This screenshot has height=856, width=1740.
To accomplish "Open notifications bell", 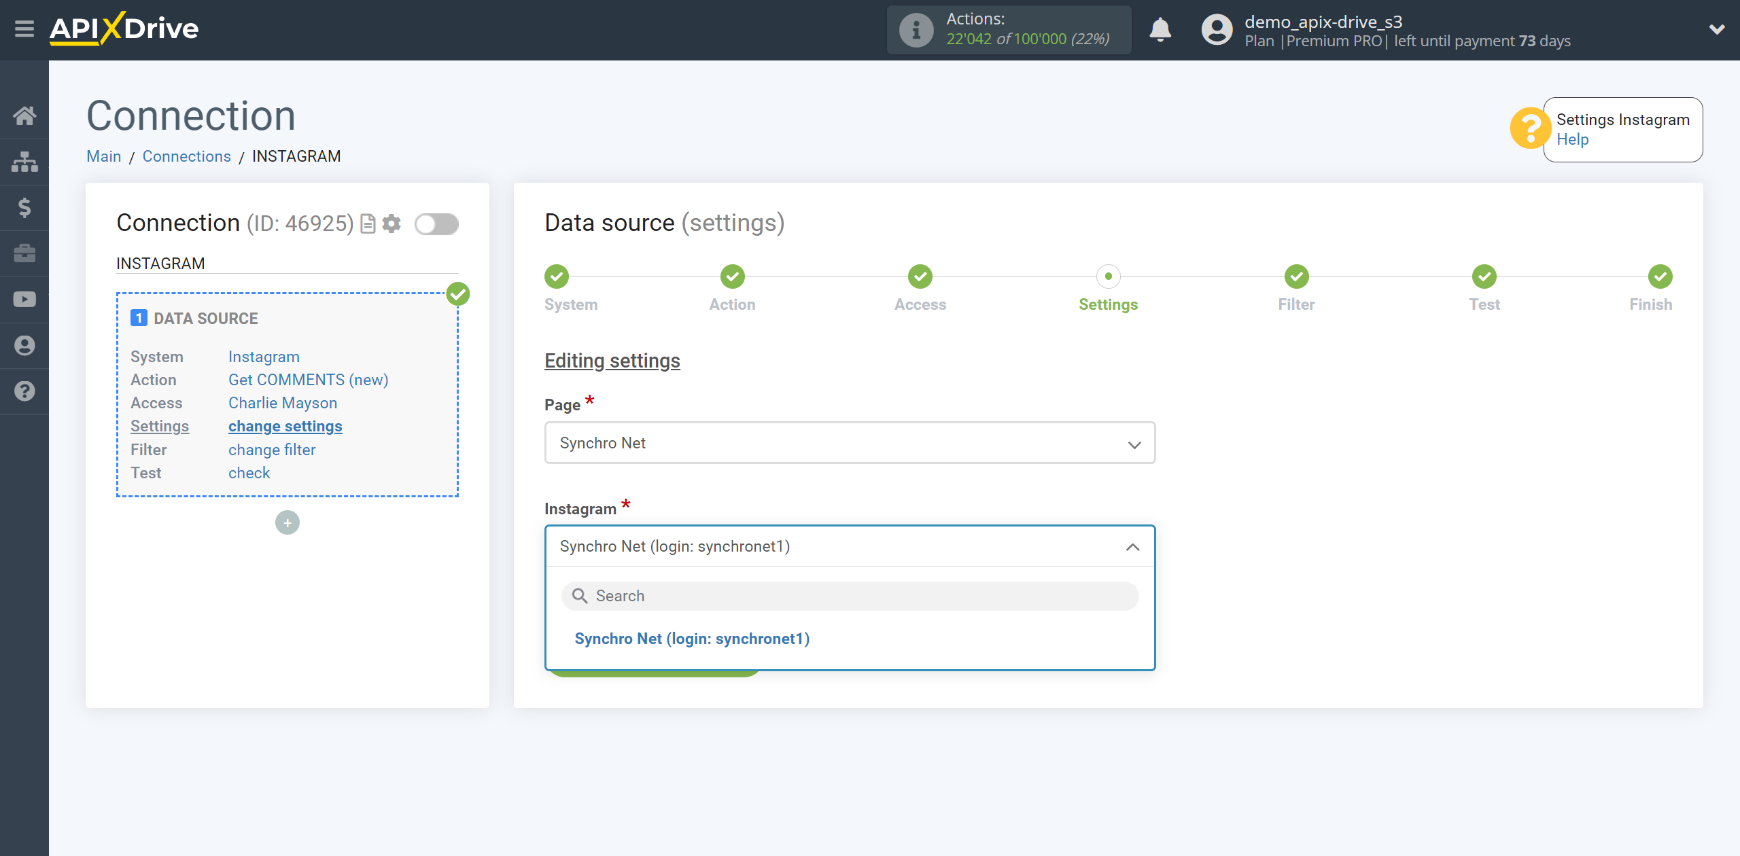I will [x=1160, y=30].
